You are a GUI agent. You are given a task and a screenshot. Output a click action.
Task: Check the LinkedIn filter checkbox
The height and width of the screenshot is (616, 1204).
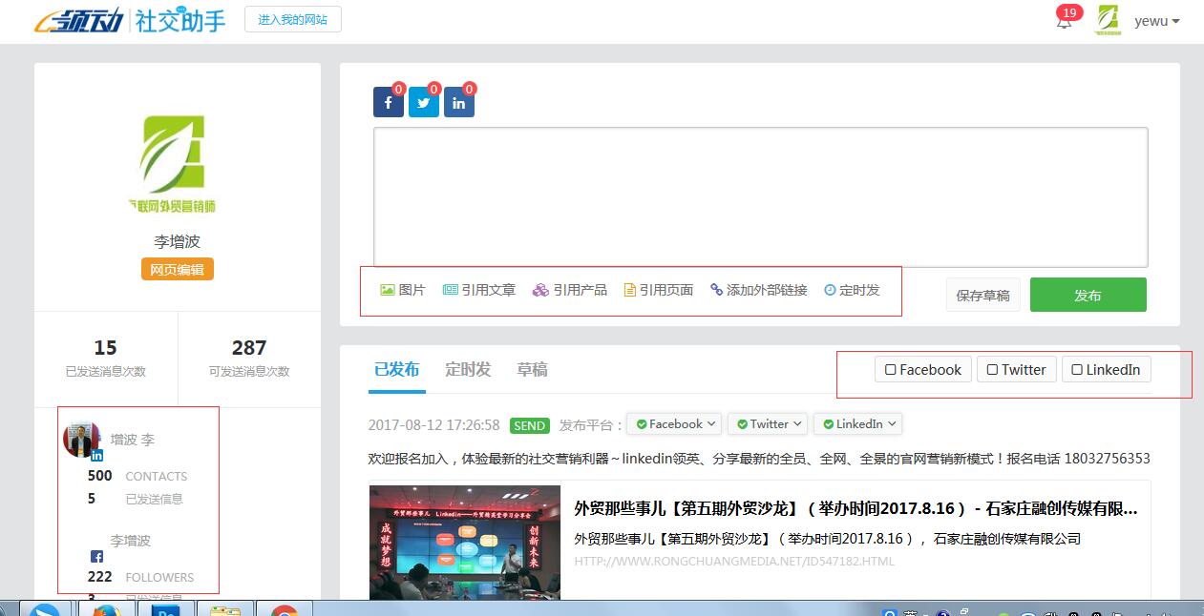1077,370
